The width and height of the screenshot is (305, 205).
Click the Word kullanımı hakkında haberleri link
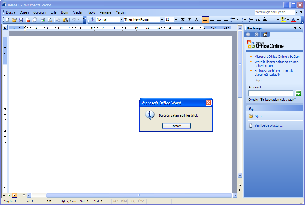[276, 64]
